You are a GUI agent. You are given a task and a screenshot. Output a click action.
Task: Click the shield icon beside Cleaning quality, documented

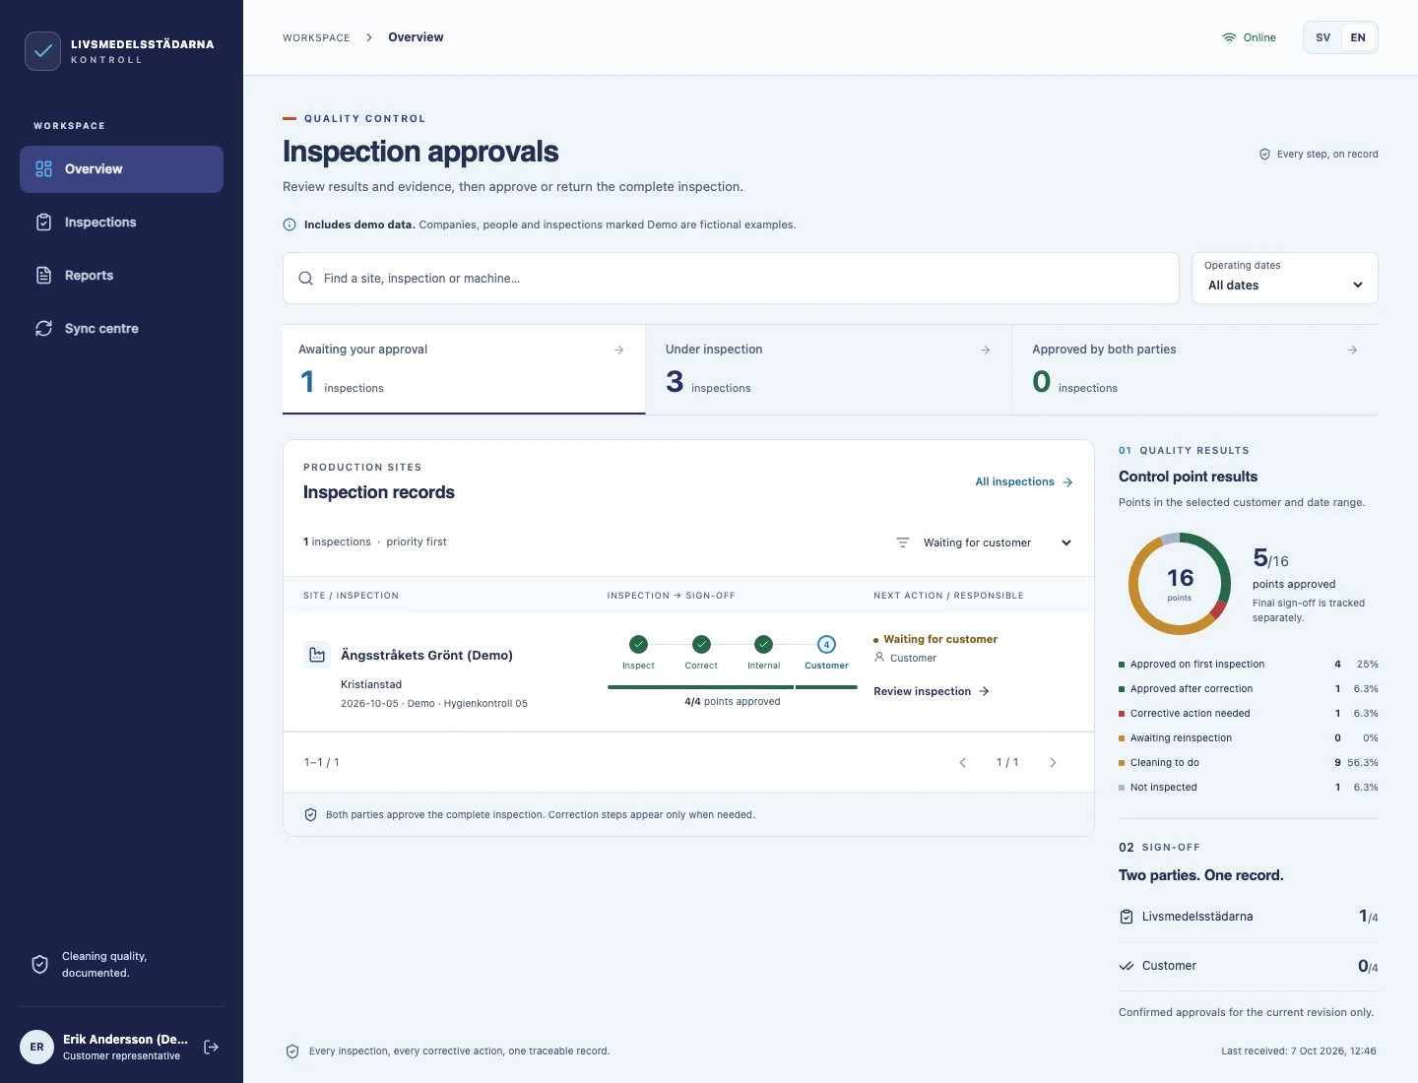[x=40, y=965]
